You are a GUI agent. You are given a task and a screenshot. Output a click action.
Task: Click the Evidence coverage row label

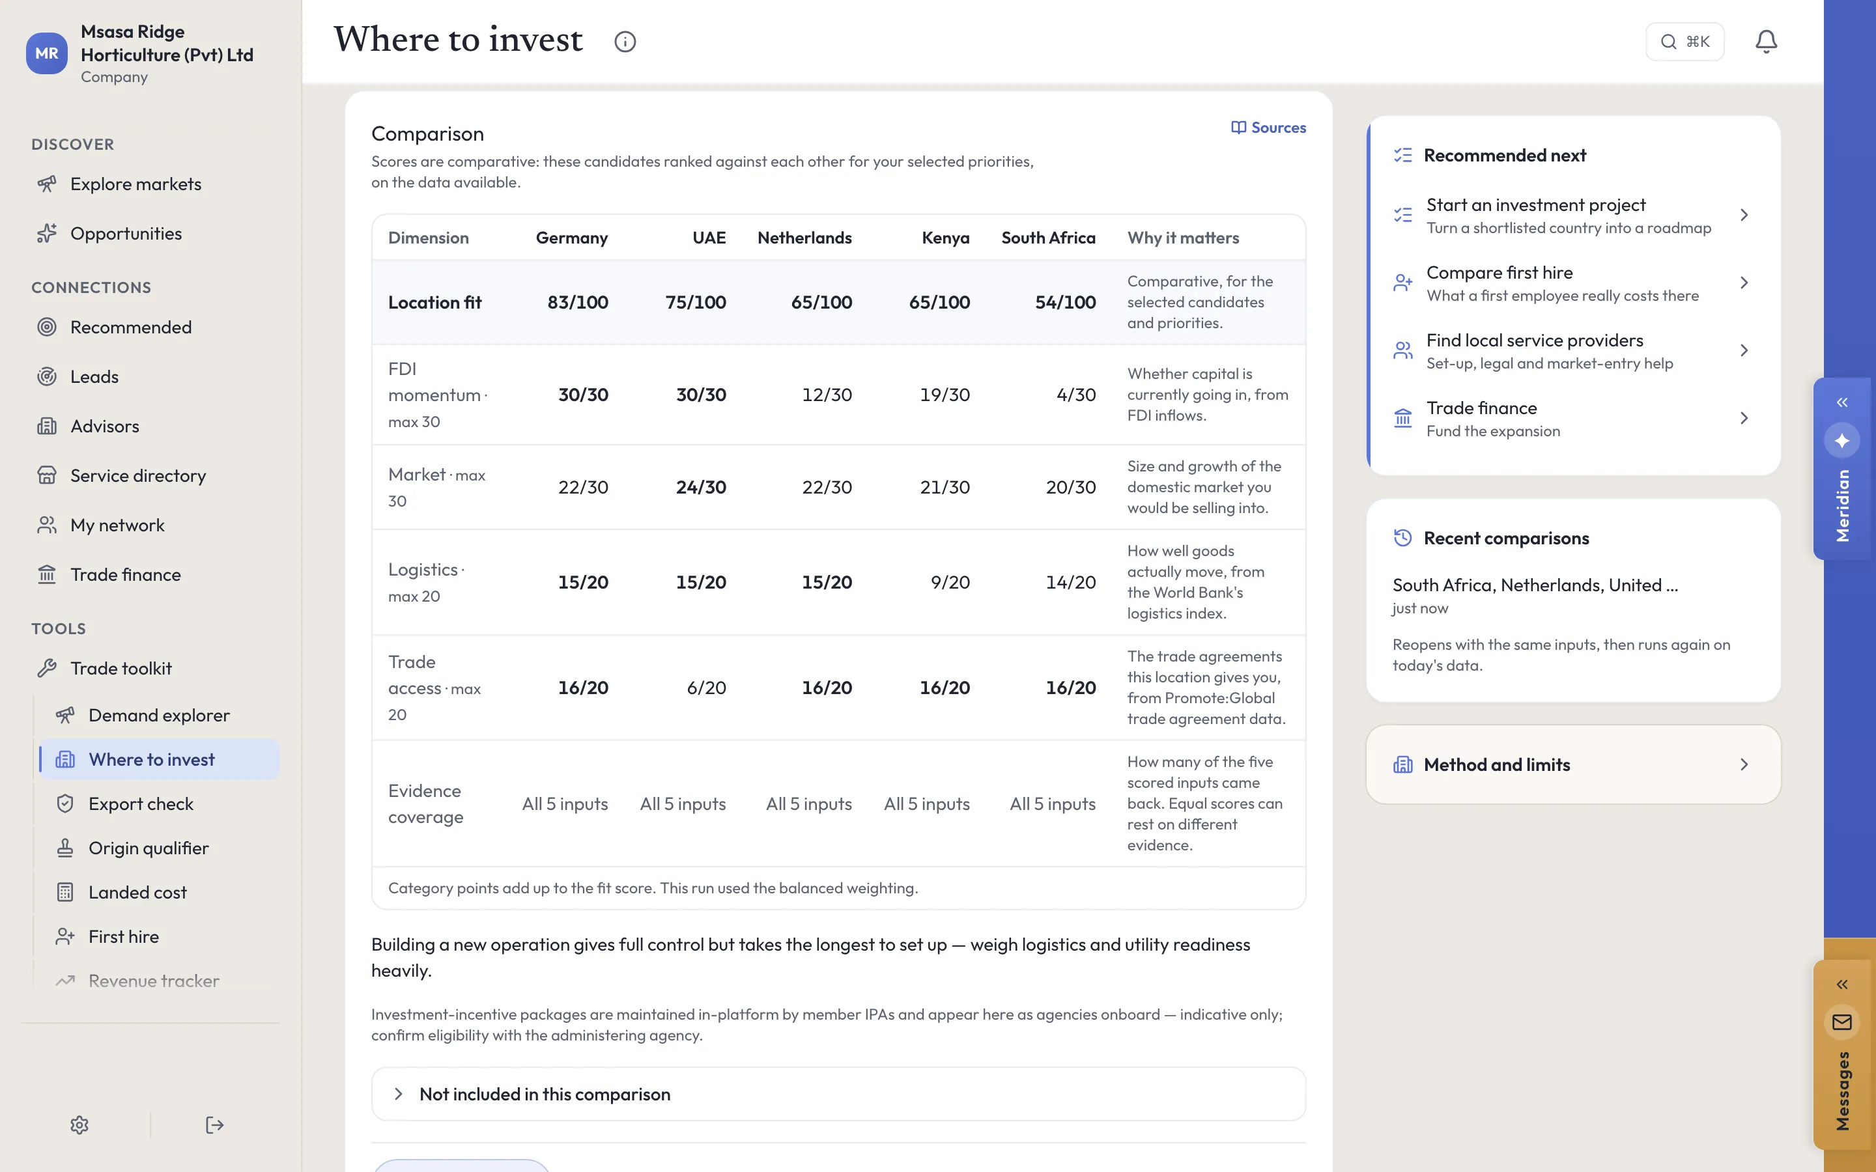point(425,804)
